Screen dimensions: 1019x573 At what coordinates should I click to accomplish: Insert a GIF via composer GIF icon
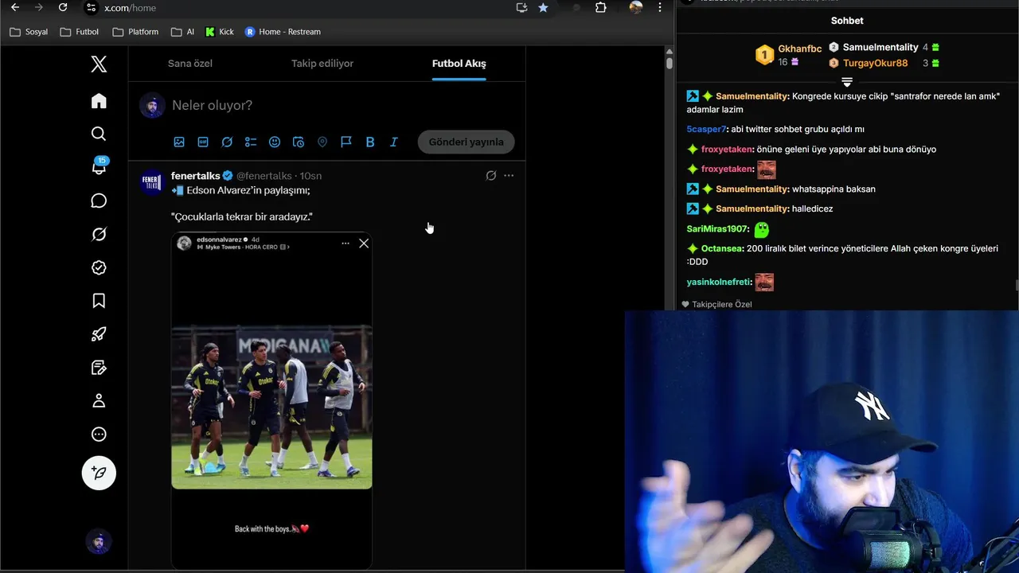point(203,142)
